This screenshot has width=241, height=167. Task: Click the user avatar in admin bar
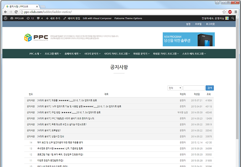227,18
